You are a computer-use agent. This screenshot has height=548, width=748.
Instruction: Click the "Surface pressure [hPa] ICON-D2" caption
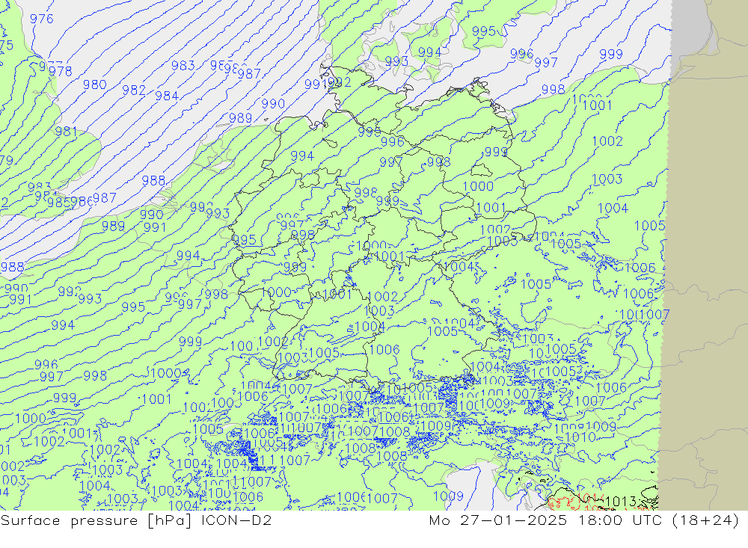pyautogui.click(x=136, y=520)
